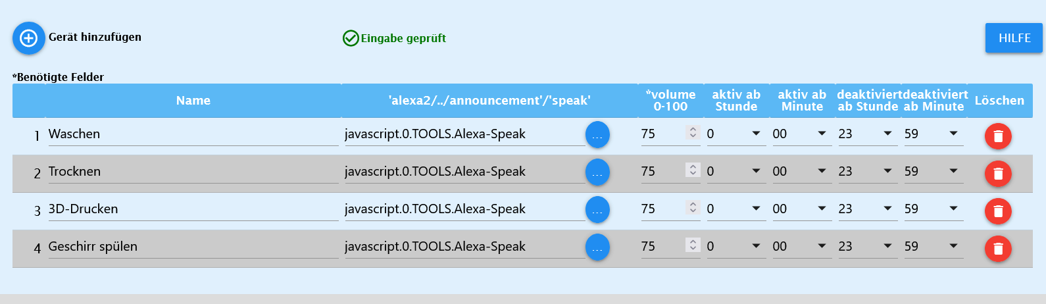Screen dimensions: 1046x304
Task: Delete the Waschen row with trash icon
Action: (x=998, y=136)
